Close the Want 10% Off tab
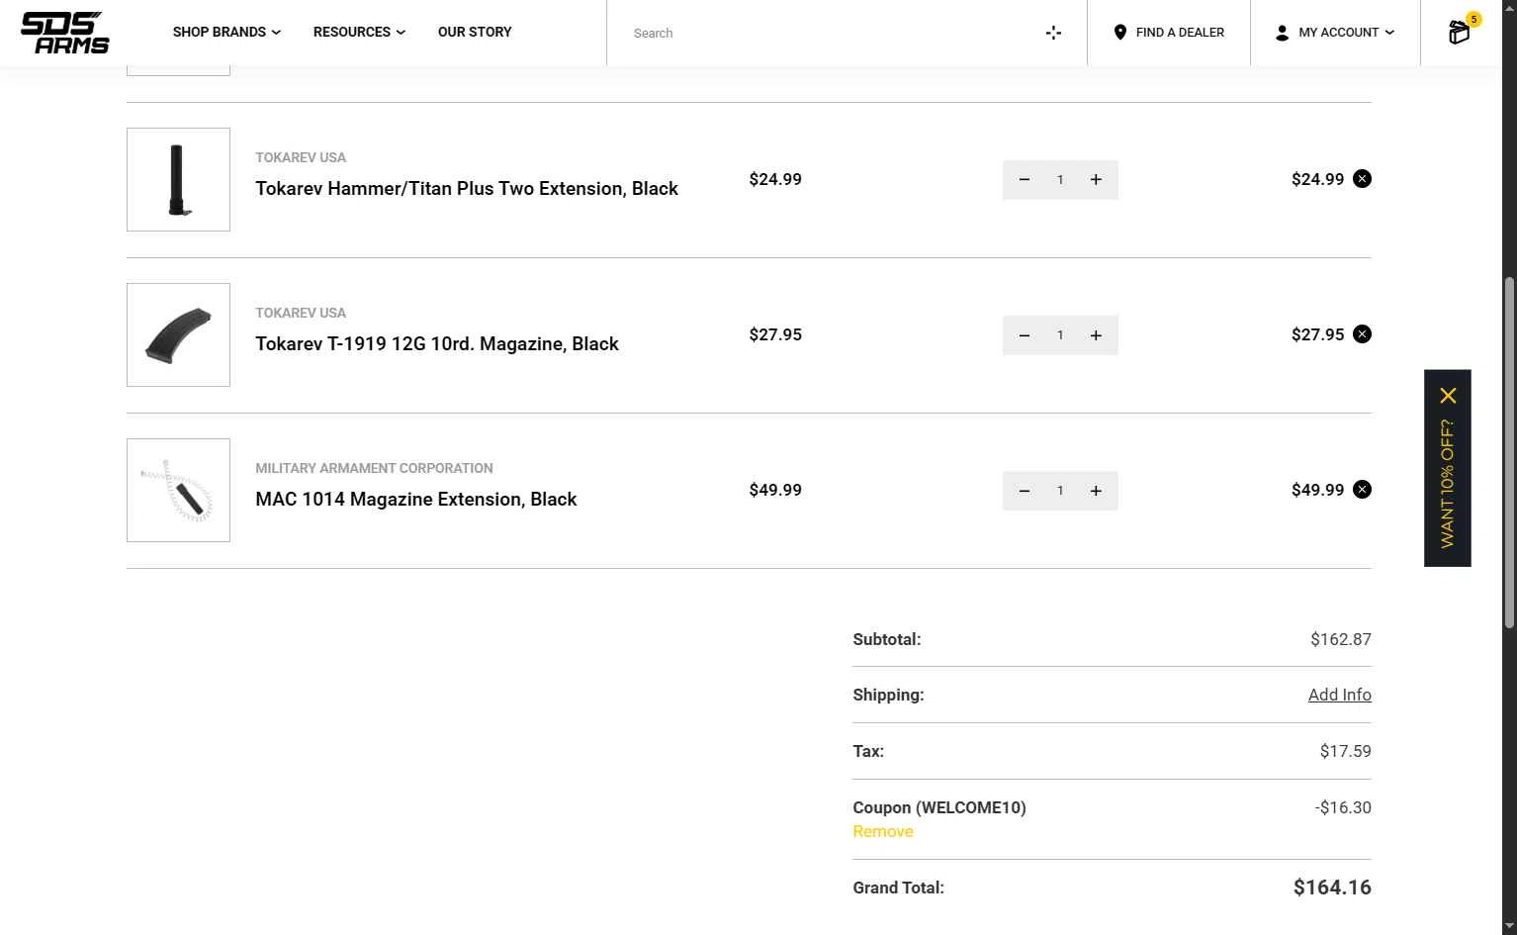 [x=1448, y=396]
